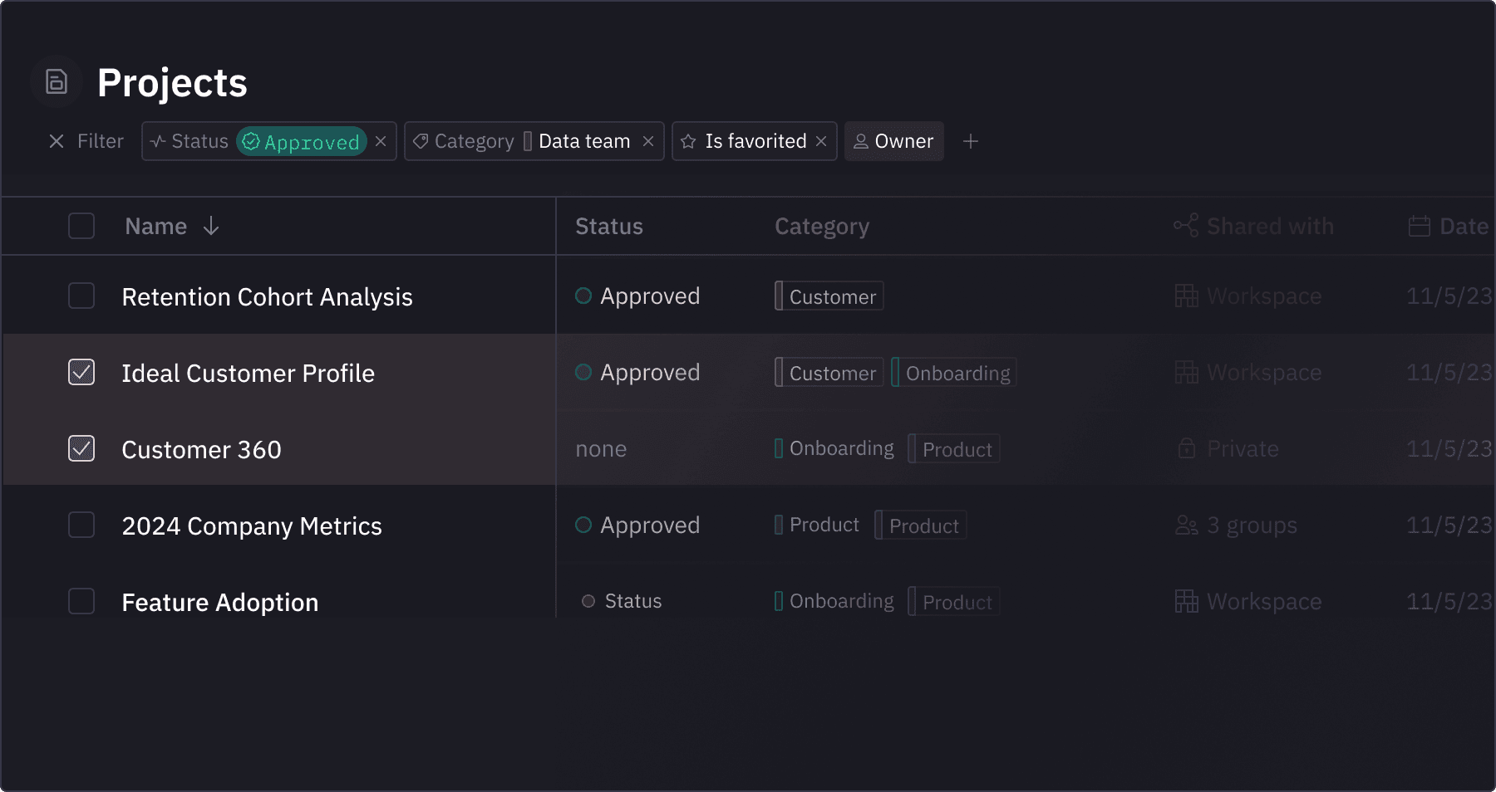Uncheck the Customer 360 checkbox
This screenshot has height=792, width=1496.
tap(81, 448)
